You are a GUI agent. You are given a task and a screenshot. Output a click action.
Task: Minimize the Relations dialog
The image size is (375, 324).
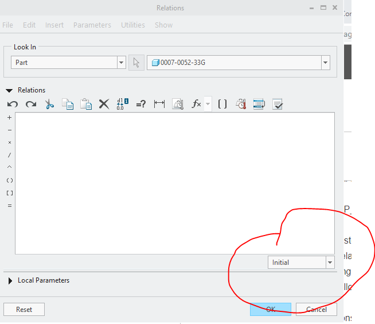[x=311, y=8]
